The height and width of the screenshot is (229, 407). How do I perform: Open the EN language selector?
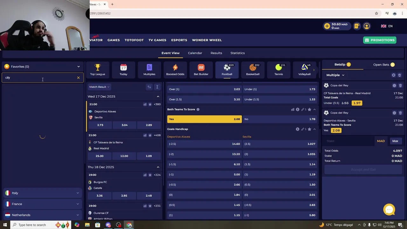[x=387, y=26]
